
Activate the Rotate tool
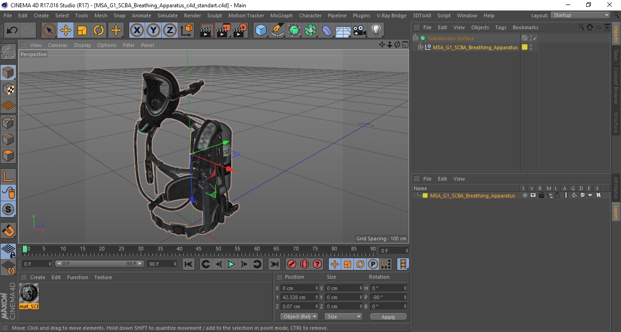pos(99,31)
